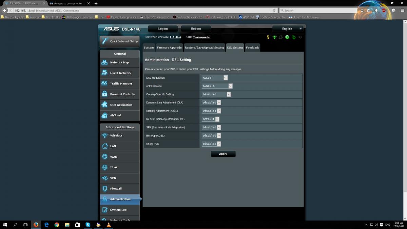Click the Logout button

[163, 29]
